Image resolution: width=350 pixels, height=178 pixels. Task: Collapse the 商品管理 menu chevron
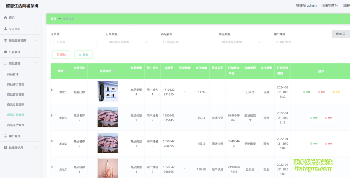(x=35, y=63)
